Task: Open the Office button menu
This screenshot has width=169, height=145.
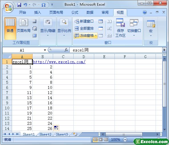Action: click(8, 7)
